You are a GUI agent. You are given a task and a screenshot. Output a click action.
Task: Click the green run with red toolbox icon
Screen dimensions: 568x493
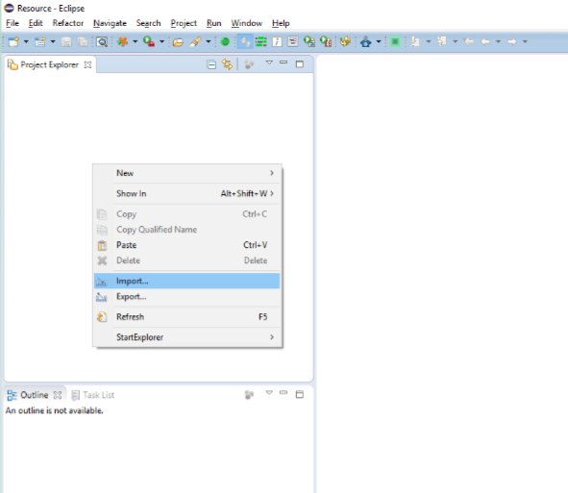click(149, 42)
